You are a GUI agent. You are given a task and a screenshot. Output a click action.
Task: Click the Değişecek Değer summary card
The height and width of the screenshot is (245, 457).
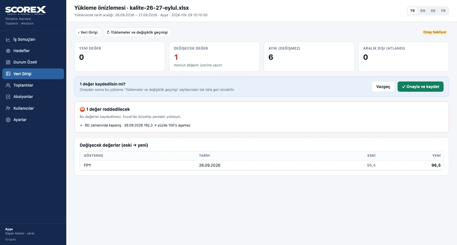point(214,57)
